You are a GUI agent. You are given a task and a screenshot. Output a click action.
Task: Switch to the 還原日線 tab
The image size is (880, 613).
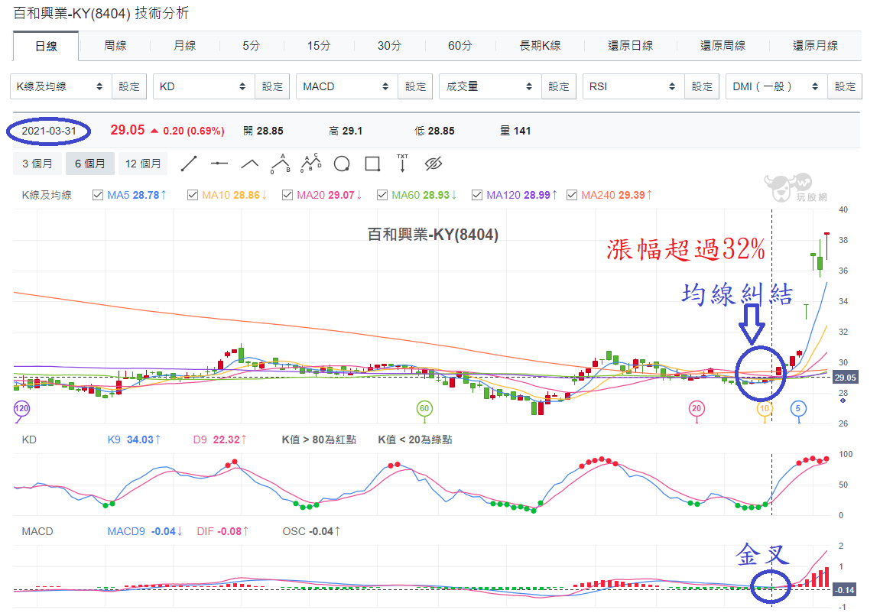630,46
